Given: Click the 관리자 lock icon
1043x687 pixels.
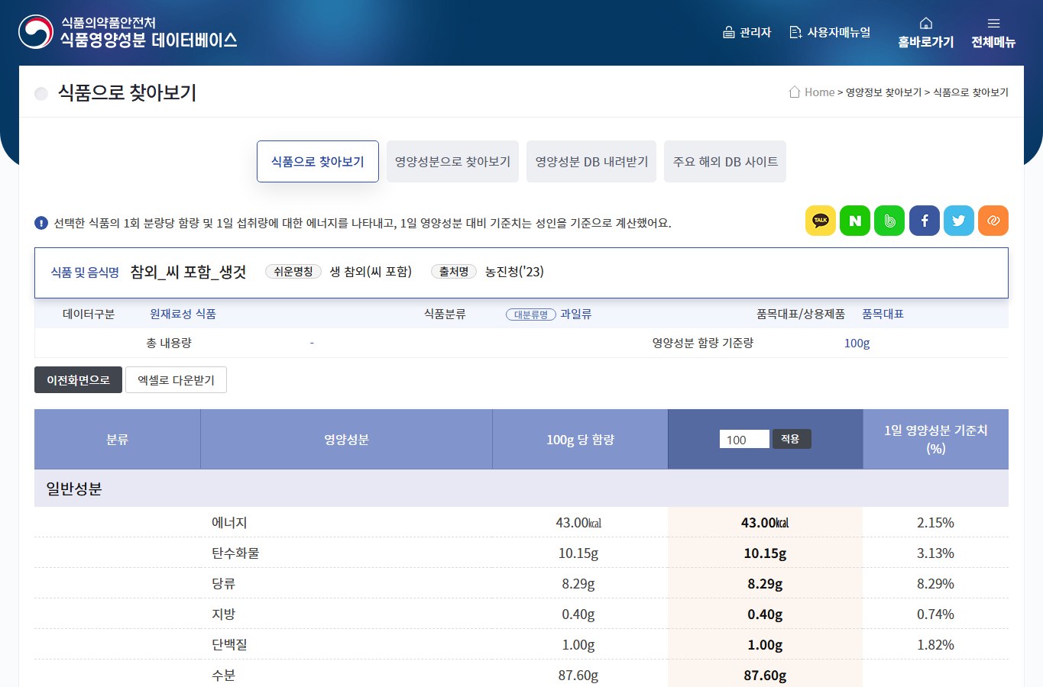Looking at the screenshot, I should [729, 32].
